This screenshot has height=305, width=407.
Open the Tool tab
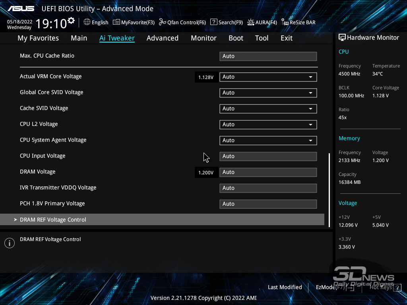pyautogui.click(x=262, y=38)
